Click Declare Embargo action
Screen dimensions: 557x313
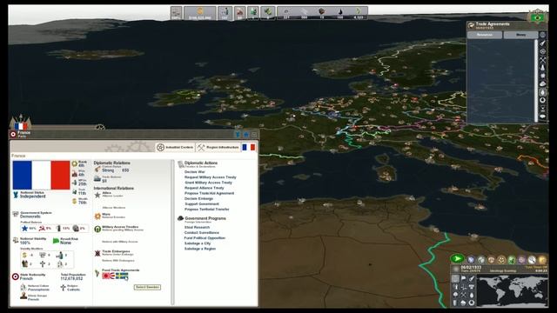tap(198, 199)
